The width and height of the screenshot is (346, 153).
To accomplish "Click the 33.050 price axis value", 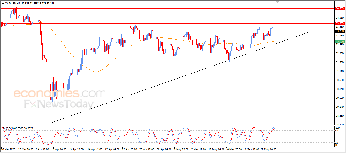I will point(340,36).
